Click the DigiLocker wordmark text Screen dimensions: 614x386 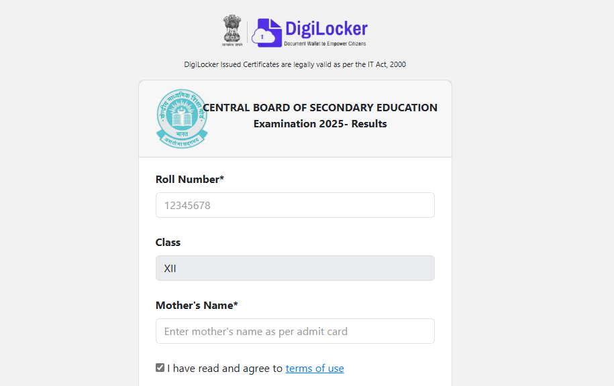tap(326, 29)
